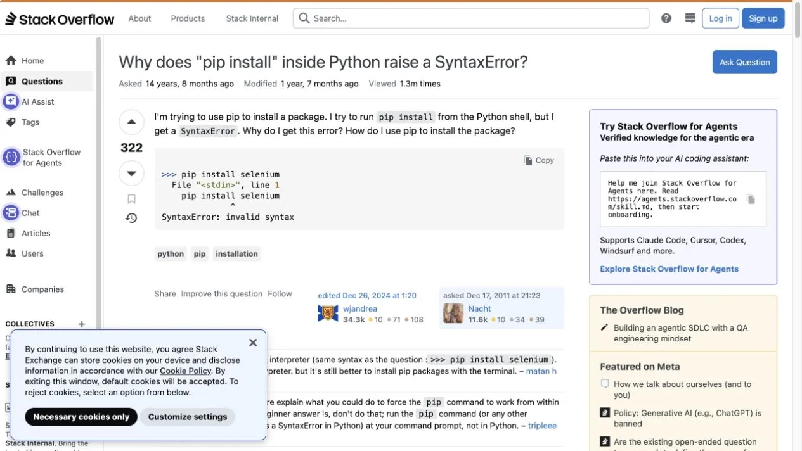The width and height of the screenshot is (802, 451).
Task: Click the AI Assist sparkle icon
Action: click(11, 101)
